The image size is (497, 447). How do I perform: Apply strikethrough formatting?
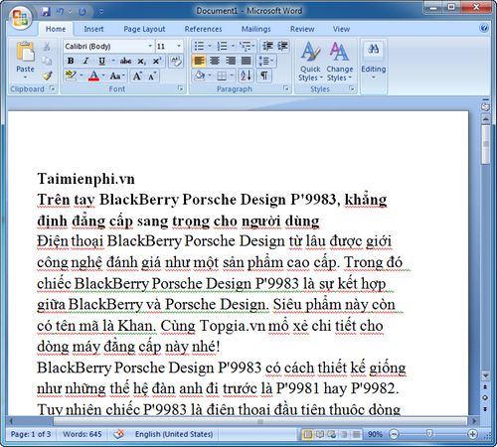(x=125, y=61)
